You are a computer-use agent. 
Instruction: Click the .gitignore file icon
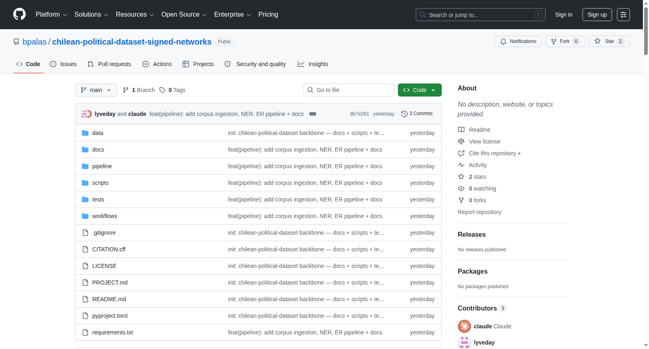click(85, 233)
